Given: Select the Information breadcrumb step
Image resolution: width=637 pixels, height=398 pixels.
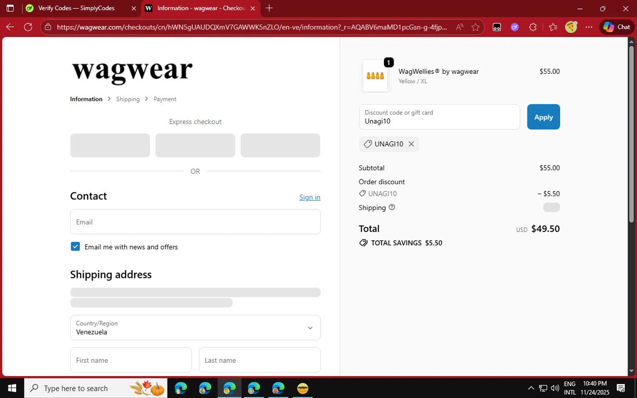Looking at the screenshot, I should pyautogui.click(x=86, y=99).
